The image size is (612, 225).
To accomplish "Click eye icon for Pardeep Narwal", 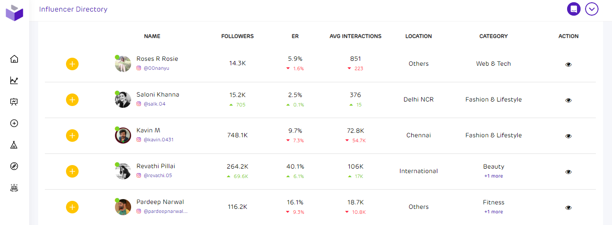I will pos(568,208).
